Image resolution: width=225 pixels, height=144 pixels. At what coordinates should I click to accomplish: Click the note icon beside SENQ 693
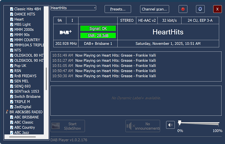coord(11,86)
